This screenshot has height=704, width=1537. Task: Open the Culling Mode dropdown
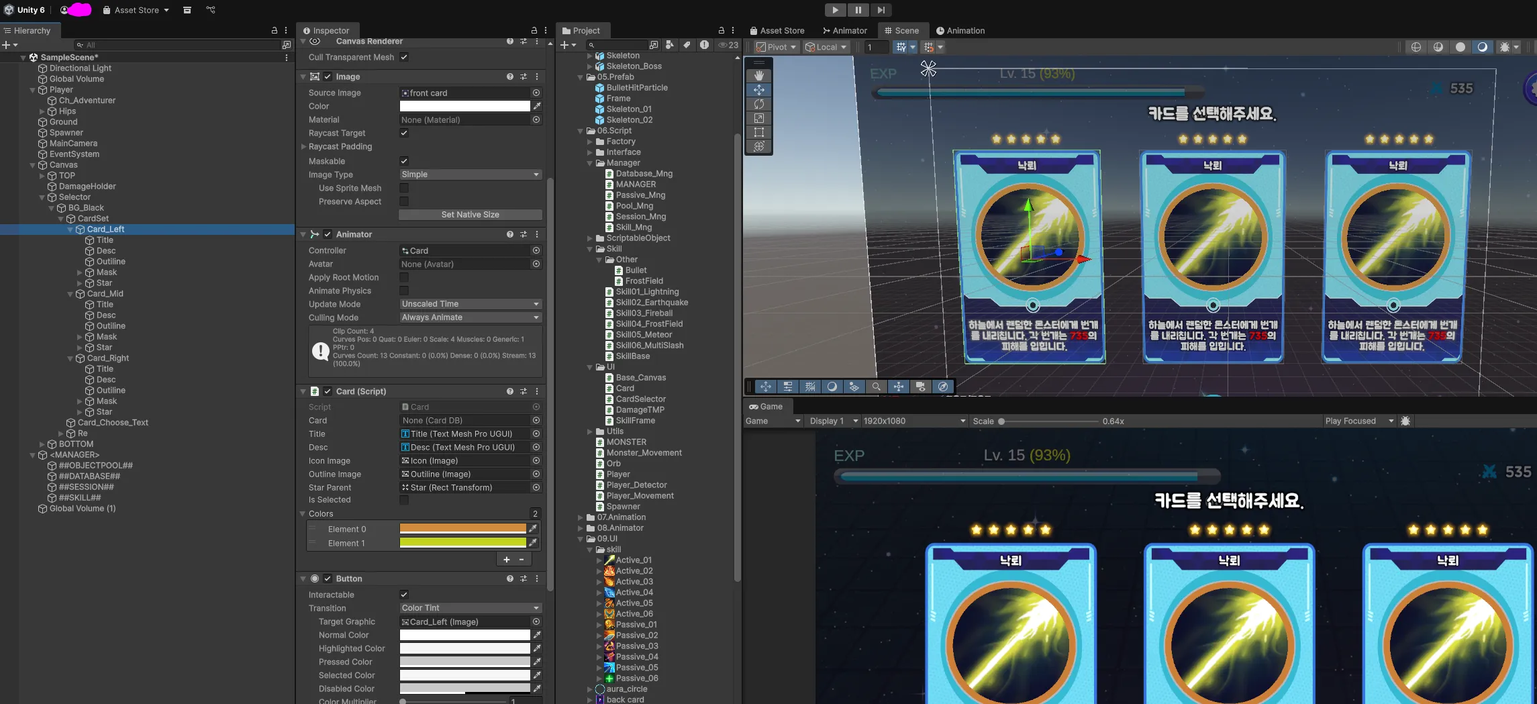[x=470, y=317]
